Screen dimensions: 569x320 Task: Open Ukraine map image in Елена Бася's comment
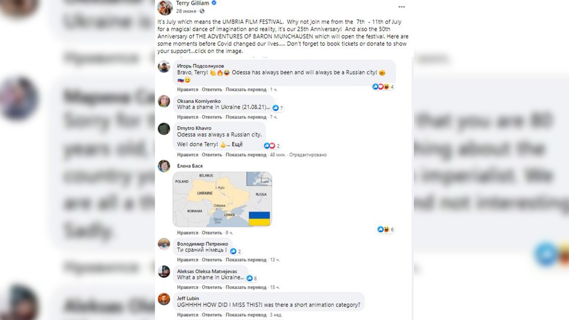[x=223, y=199]
